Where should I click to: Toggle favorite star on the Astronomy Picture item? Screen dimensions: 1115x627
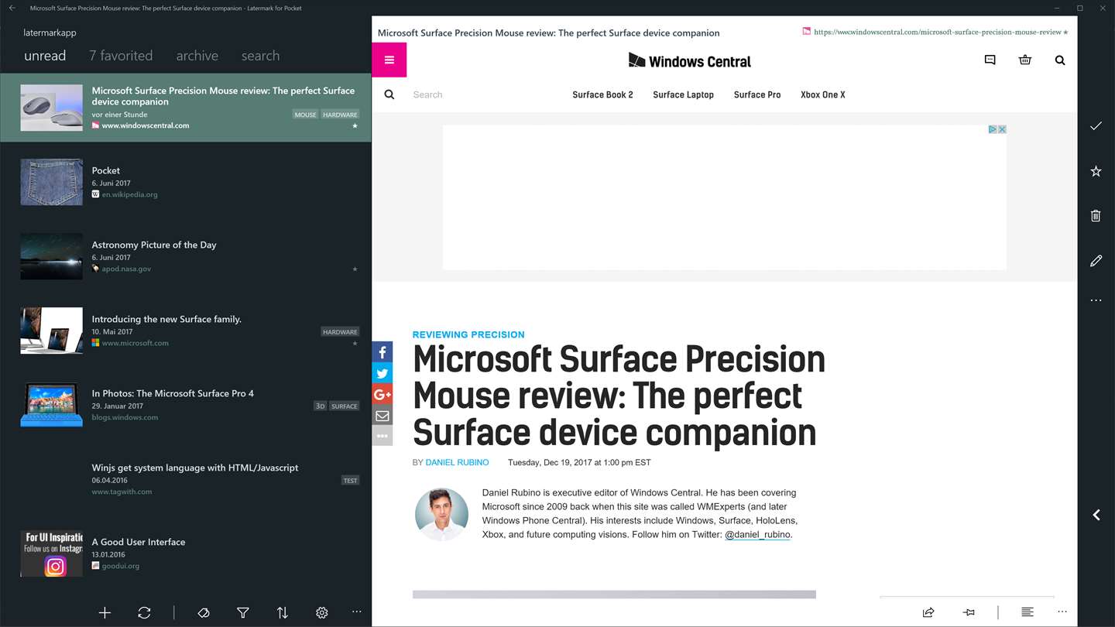pos(355,269)
